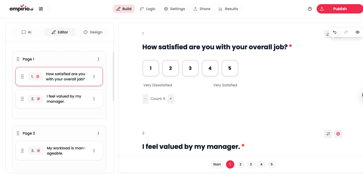The width and height of the screenshot is (363, 174).
Task: Click the '1. #' type badge
Action: tap(35, 77)
